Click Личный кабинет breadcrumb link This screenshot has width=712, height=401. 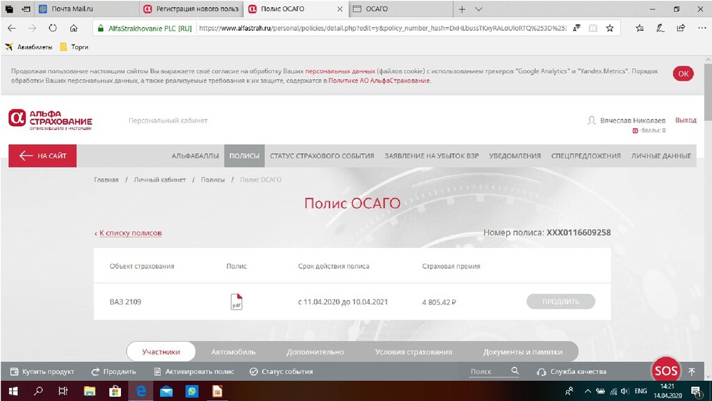160,180
